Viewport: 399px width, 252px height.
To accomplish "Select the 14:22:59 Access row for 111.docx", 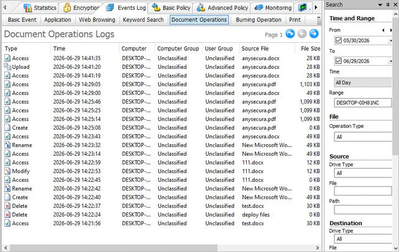I will pyautogui.click(x=162, y=163).
